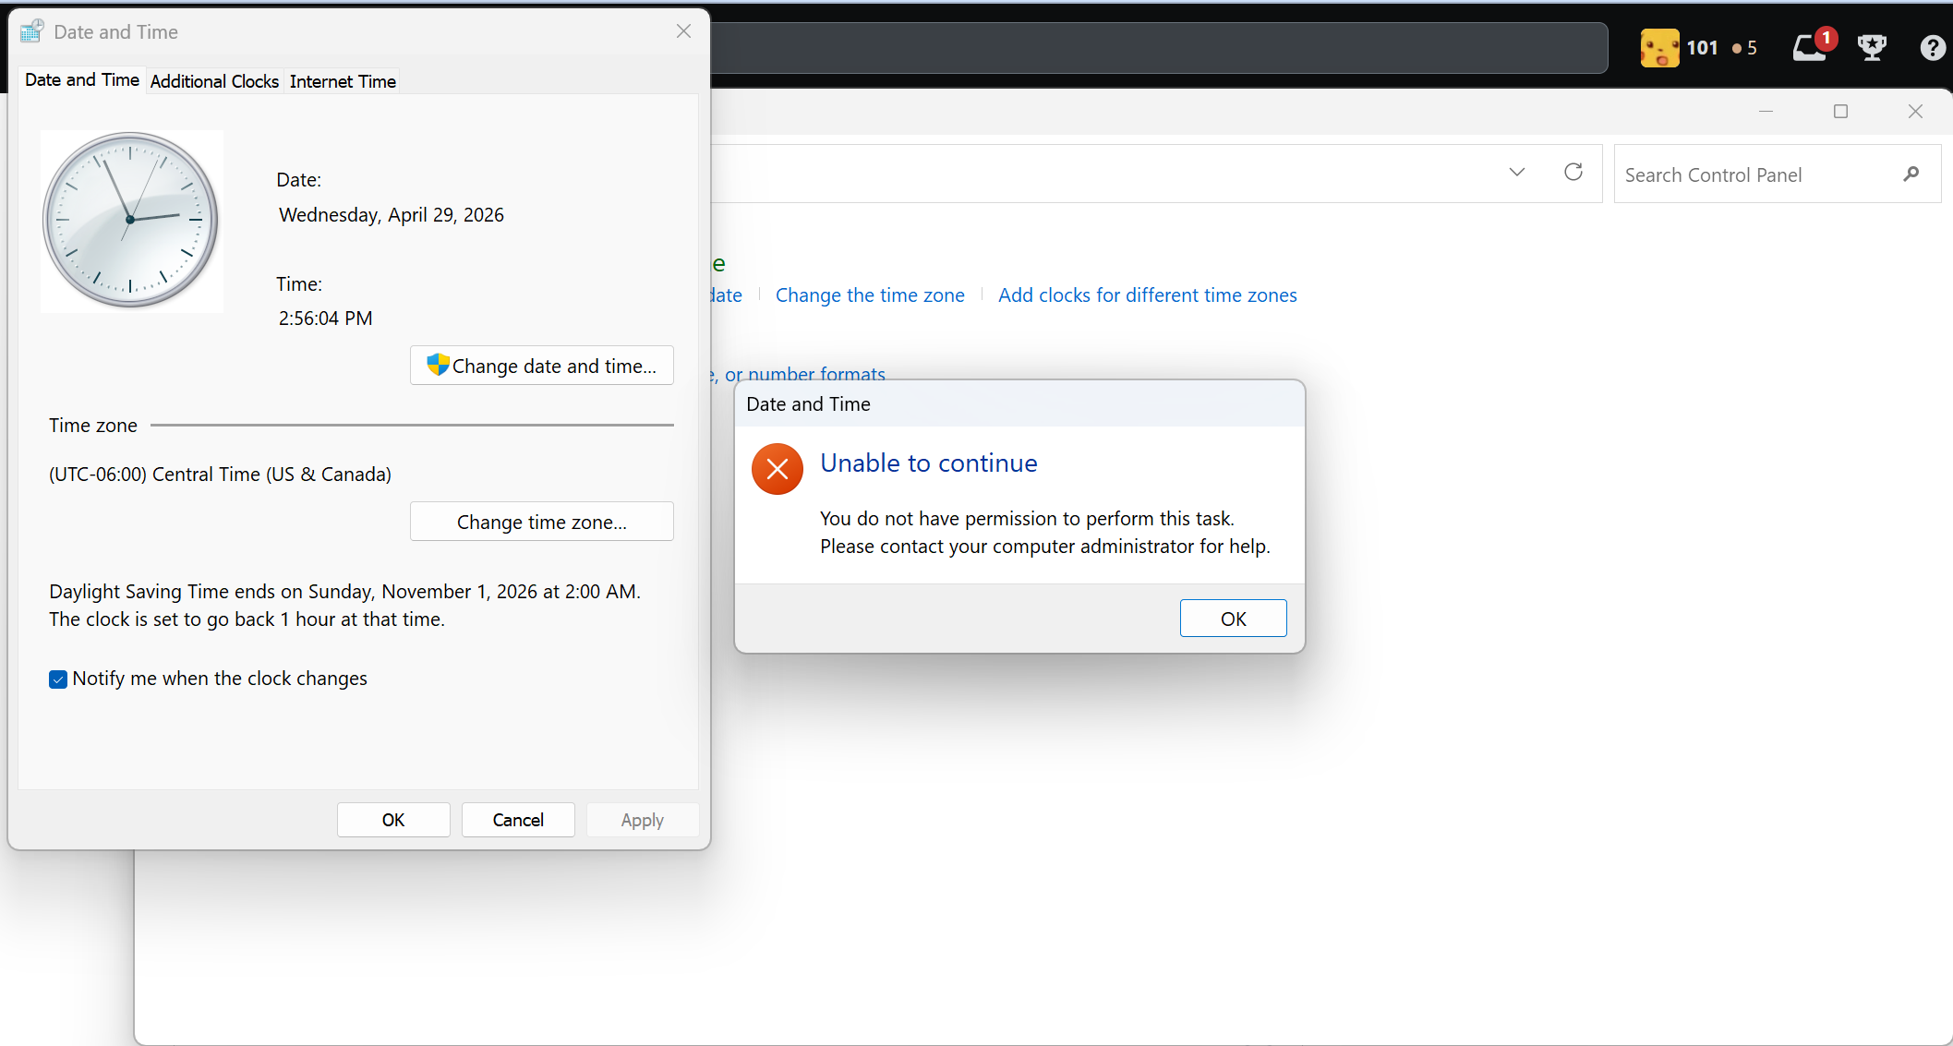Image resolution: width=1953 pixels, height=1046 pixels.
Task: Click the 101 points counter
Action: click(x=1702, y=48)
